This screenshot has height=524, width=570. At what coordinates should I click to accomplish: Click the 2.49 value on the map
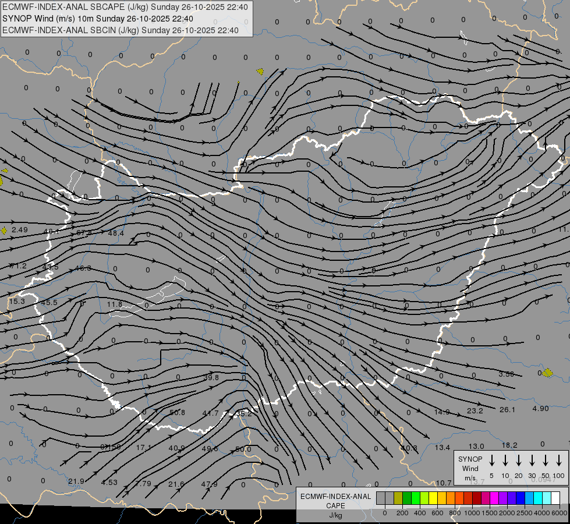point(20,230)
